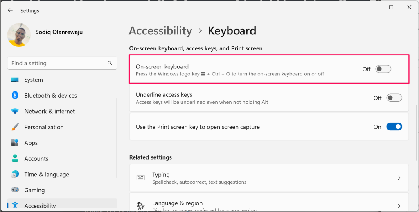Viewport: 419px width, 212px height.
Task: Click the Personalization paintbrush icon
Action: pyautogui.click(x=15, y=127)
